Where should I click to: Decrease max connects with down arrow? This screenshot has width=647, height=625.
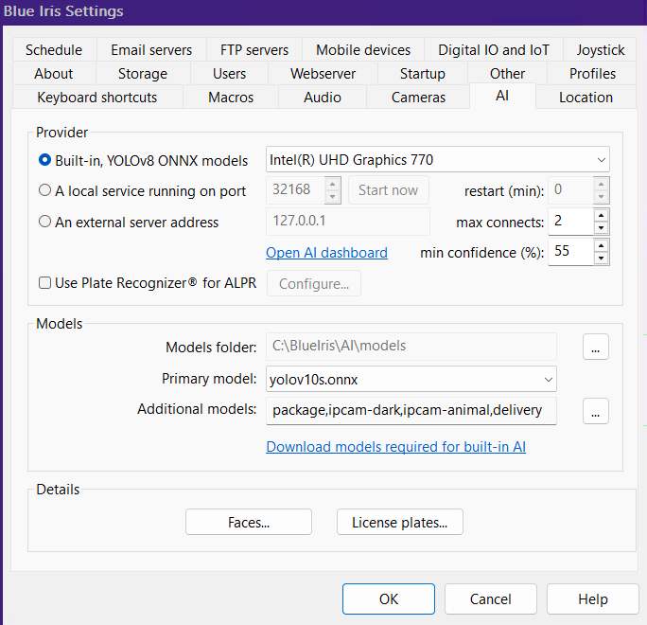[601, 228]
